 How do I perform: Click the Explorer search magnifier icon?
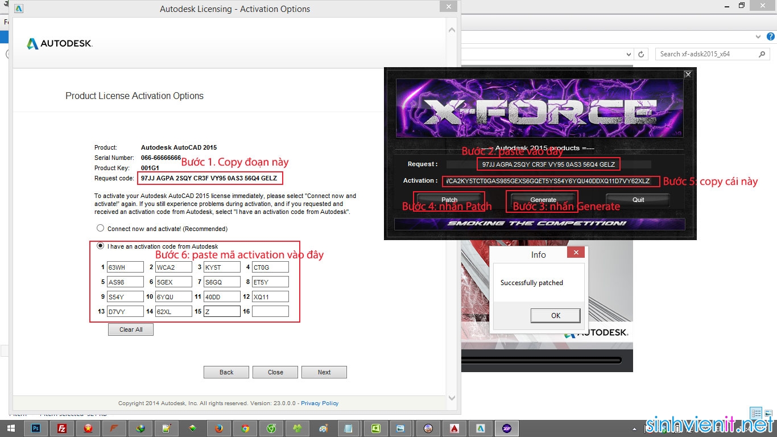click(x=762, y=54)
